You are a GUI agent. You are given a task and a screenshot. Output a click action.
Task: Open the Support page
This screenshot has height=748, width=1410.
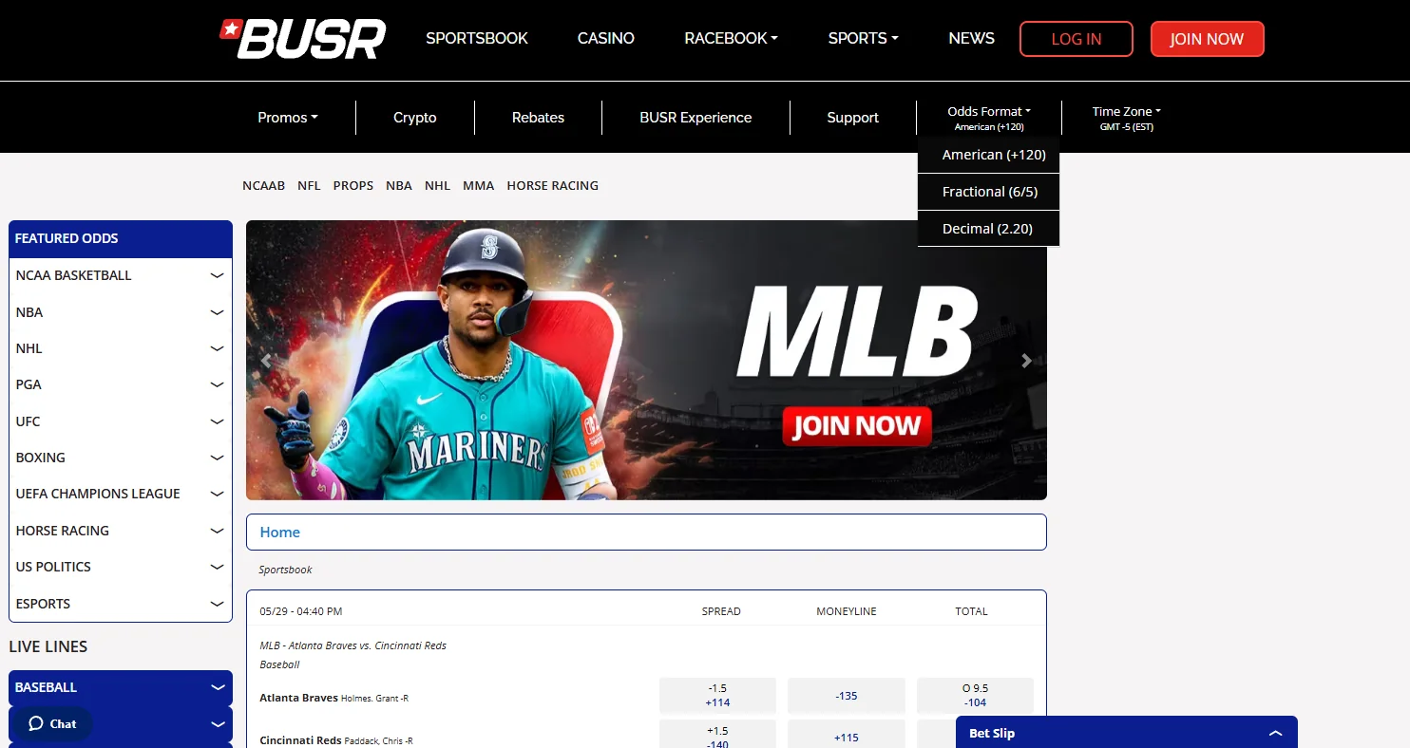click(x=852, y=118)
